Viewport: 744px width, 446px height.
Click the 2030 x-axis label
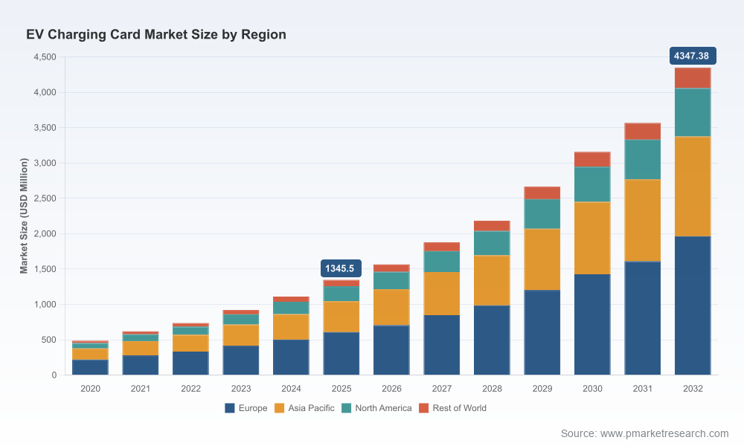pos(592,389)
